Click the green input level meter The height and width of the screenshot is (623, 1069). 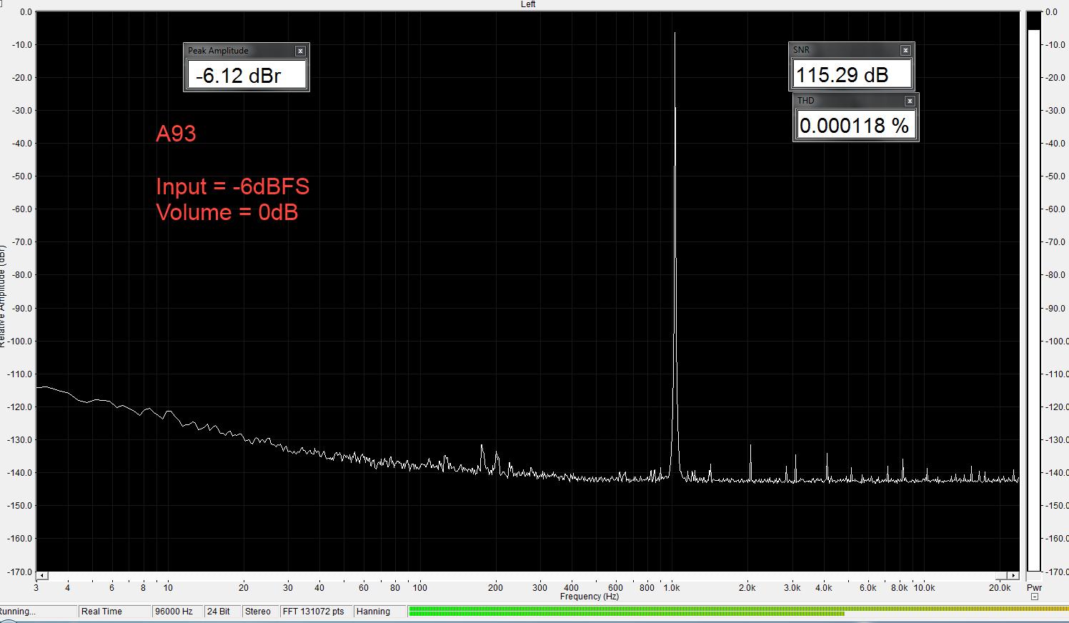(x=739, y=611)
